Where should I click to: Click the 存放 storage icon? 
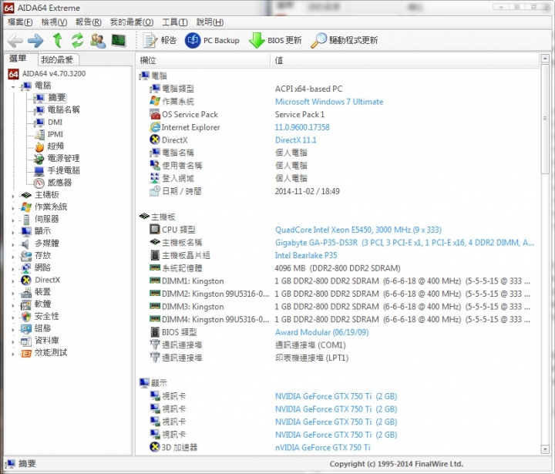pyautogui.click(x=26, y=256)
